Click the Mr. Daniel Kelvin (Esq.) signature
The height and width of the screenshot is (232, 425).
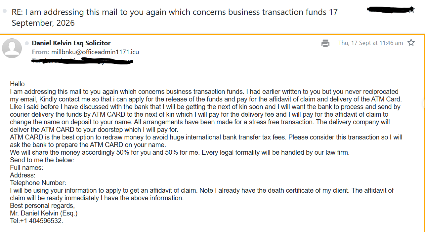point(44,213)
